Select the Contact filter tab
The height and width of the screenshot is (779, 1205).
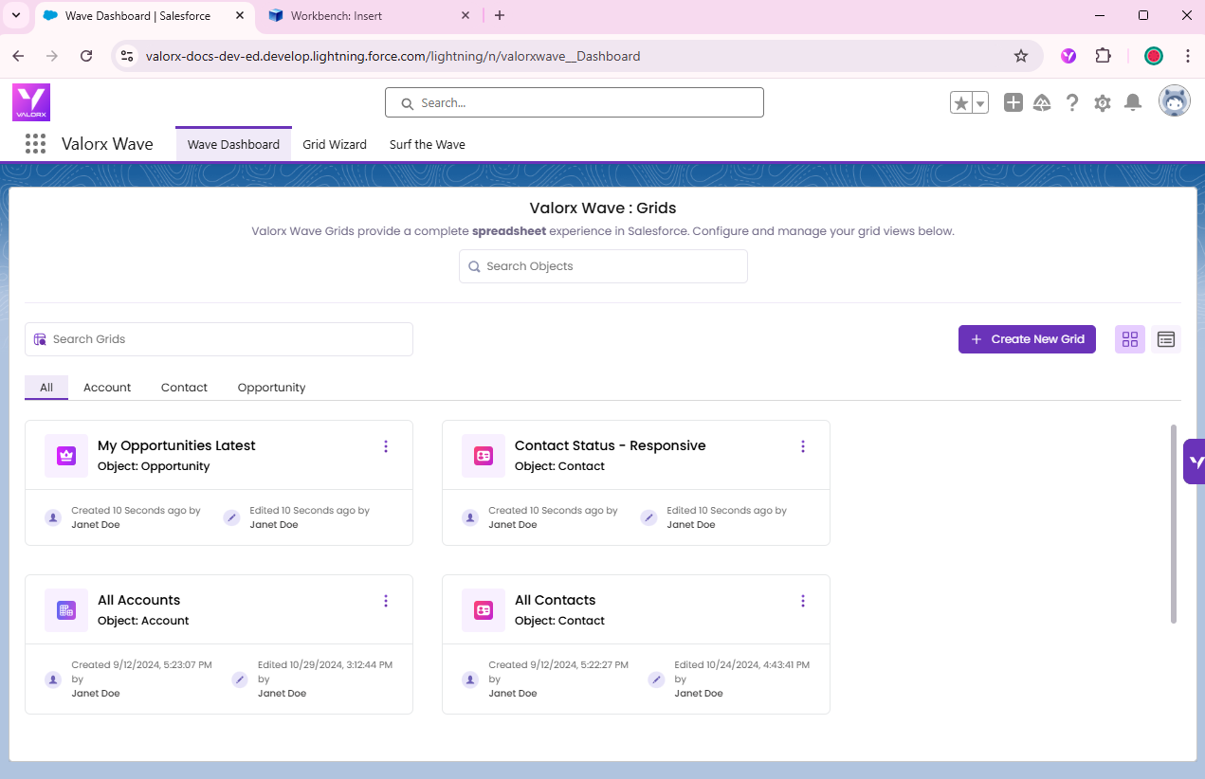184,388
